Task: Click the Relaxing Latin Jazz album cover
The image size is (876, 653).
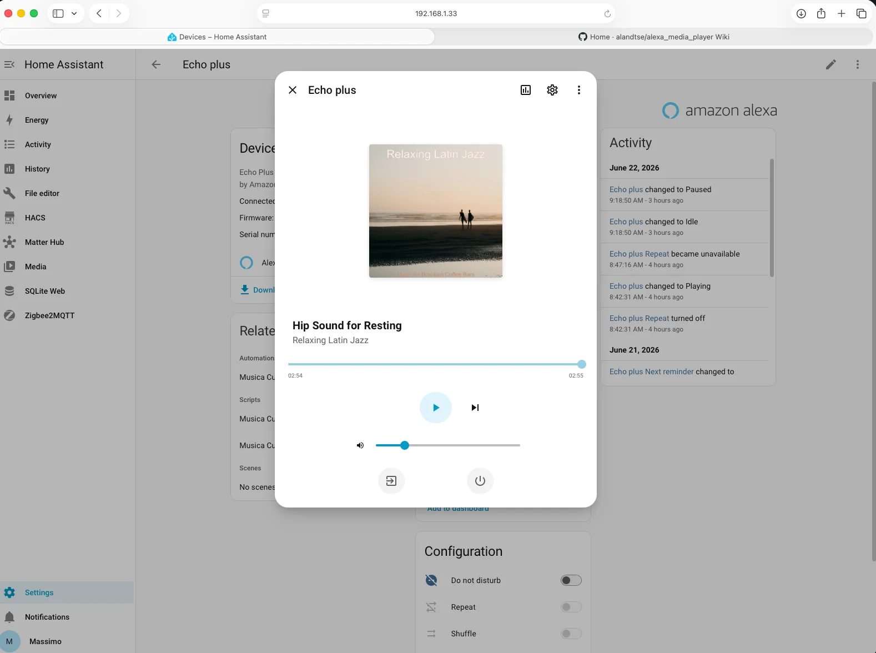Action: [436, 211]
